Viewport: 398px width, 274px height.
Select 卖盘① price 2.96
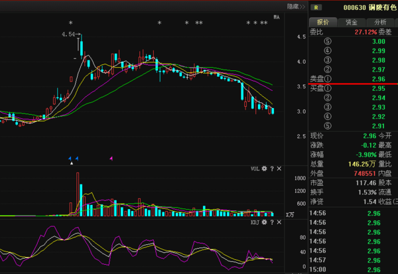379,79
